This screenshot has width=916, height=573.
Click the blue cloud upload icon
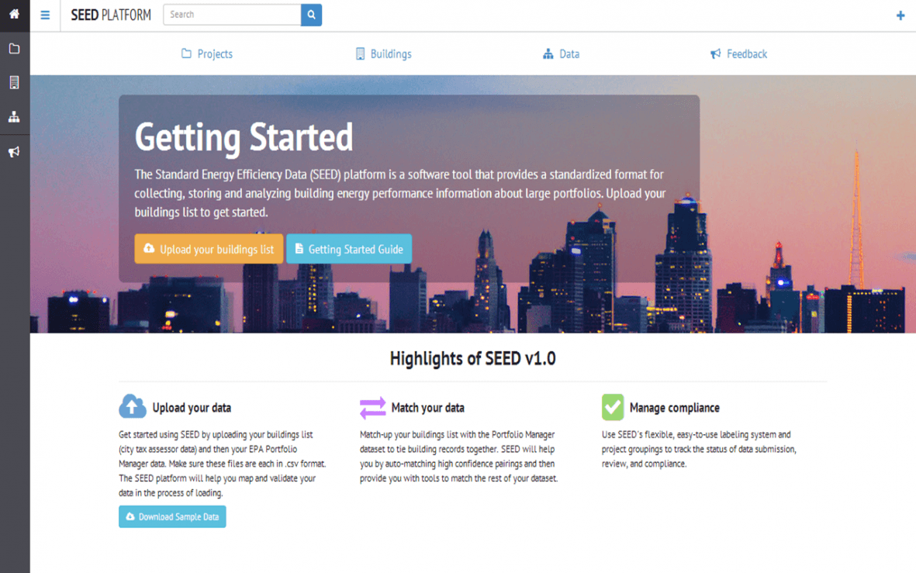133,406
